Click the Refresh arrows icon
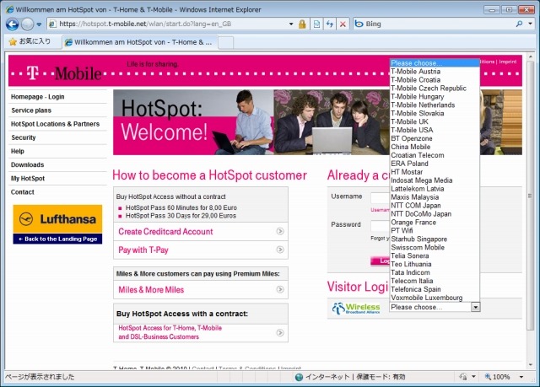Viewport: 540px width, 387px height. 330,24
